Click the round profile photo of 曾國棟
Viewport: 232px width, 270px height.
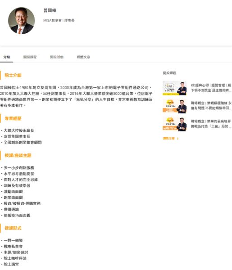[21, 21]
